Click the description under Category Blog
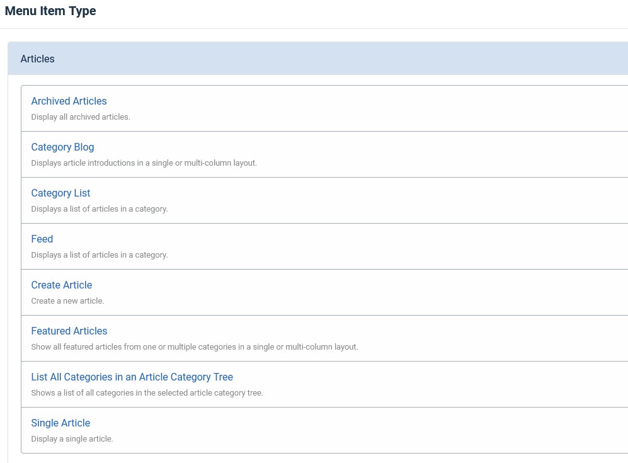The height and width of the screenshot is (463, 628). tap(144, 163)
